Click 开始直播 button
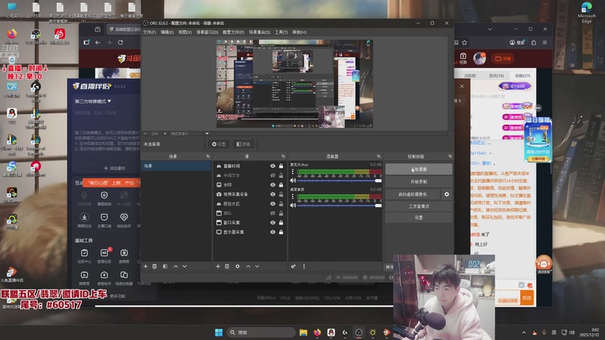Screen dimensions: 605x340 click(419, 169)
